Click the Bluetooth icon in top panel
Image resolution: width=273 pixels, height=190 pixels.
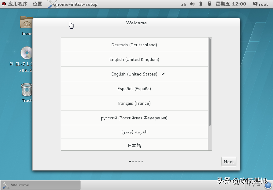pos(201,4)
